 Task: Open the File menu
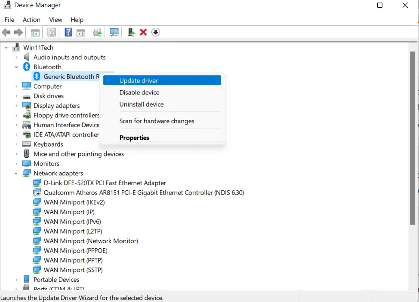point(9,20)
